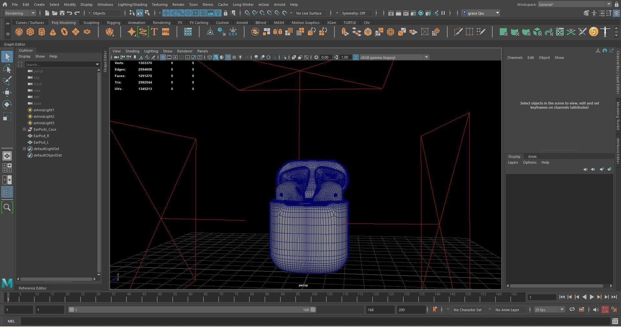Click the Redo arrow icon
621x327 pixels.
(x=77, y=13)
